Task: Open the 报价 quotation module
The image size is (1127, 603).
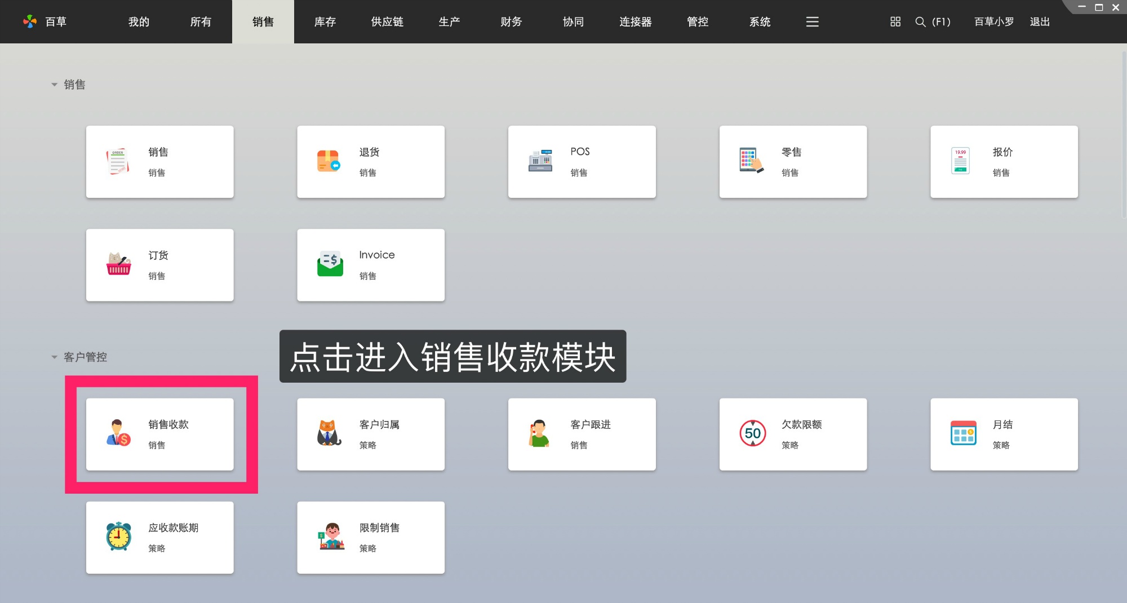Action: click(x=1004, y=161)
